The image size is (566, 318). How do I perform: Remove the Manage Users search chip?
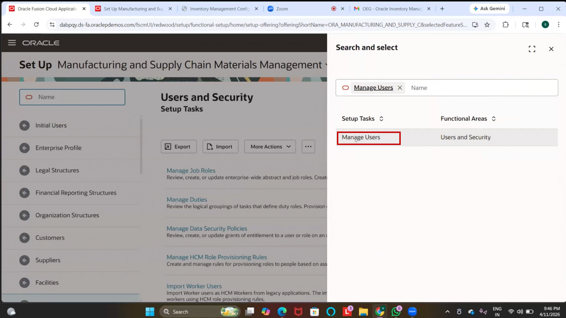(x=400, y=88)
